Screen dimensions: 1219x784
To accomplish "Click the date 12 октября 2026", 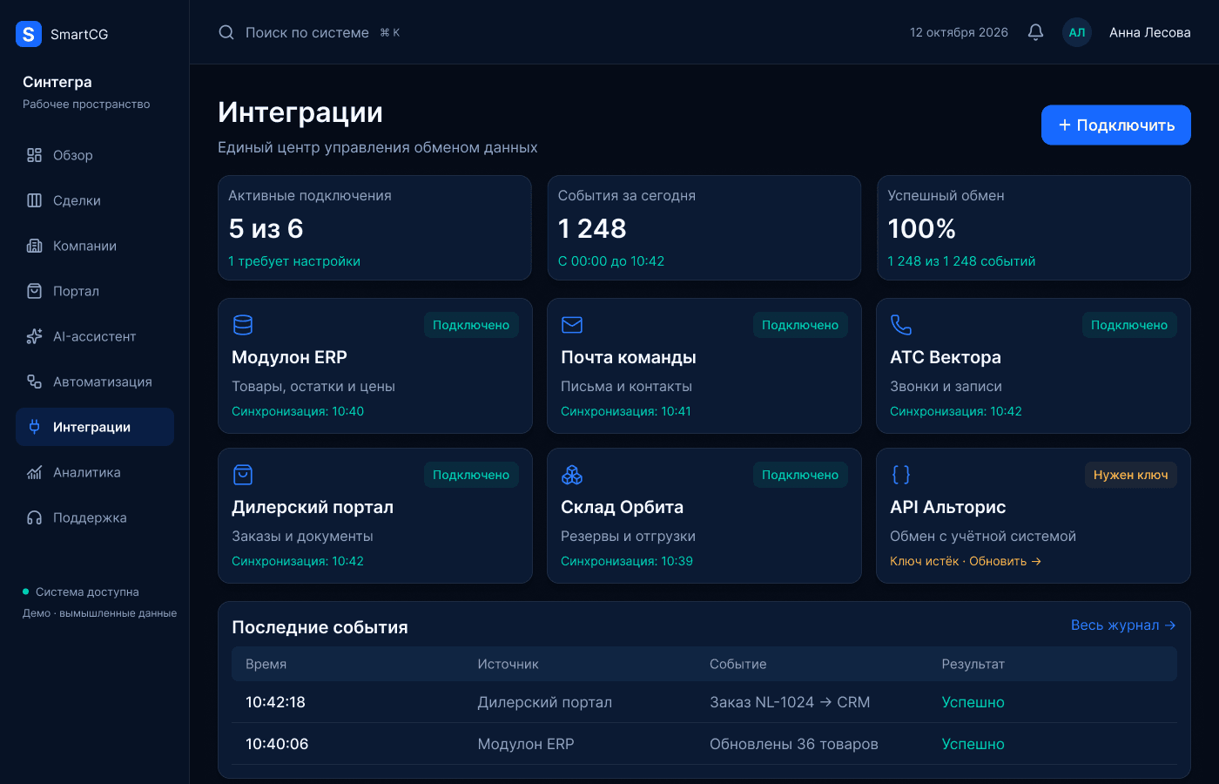I will click(x=959, y=32).
